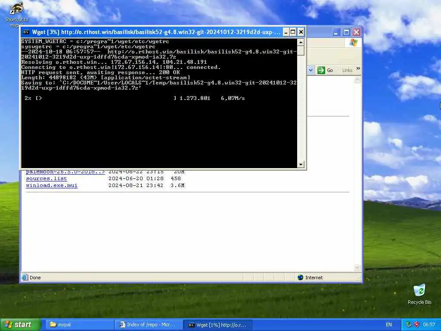Click the 2024-06-20 01:28 date text

(136, 178)
